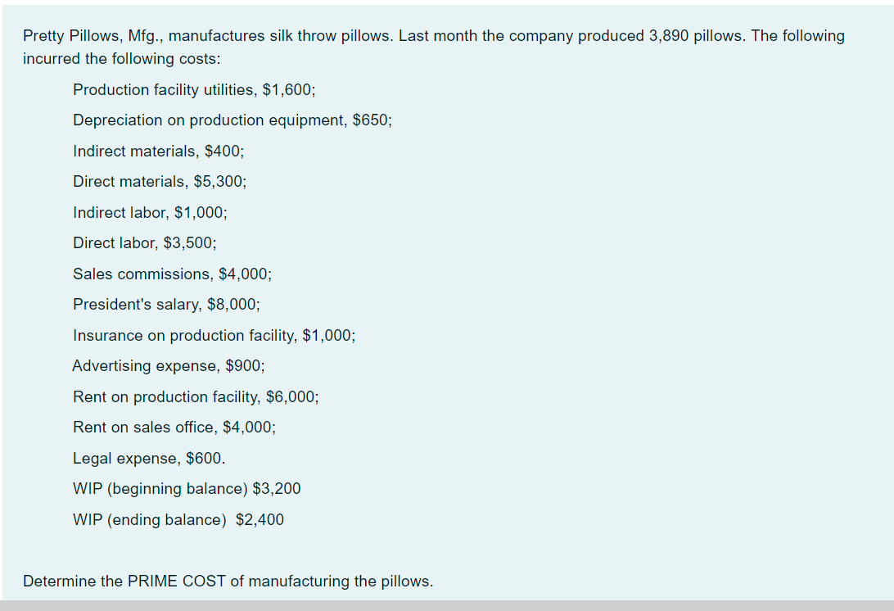Viewport: 894px width, 611px height.
Task: Click the PRIME COST question sentence
Action: point(228,582)
